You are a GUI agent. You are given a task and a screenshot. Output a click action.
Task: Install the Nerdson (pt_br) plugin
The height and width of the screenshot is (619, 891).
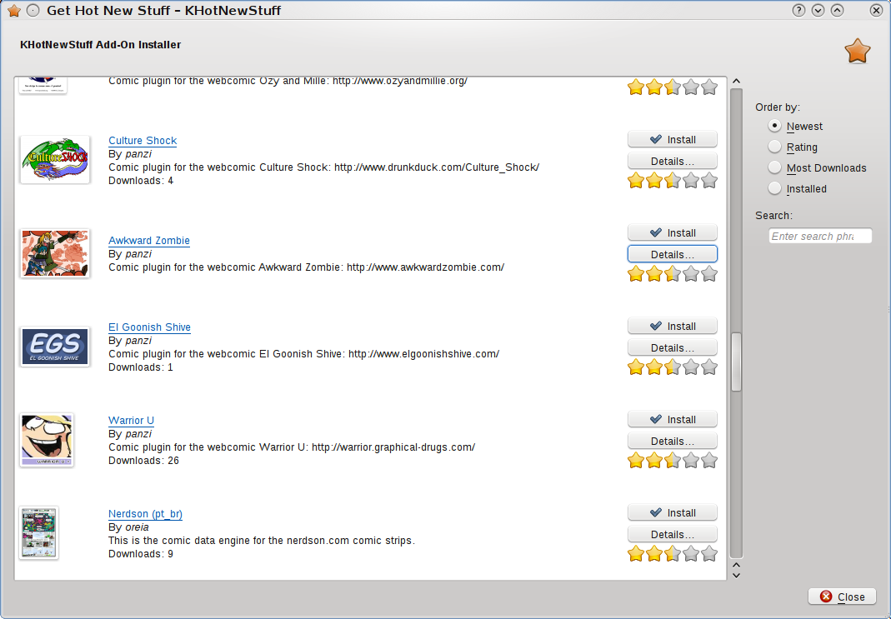point(673,513)
